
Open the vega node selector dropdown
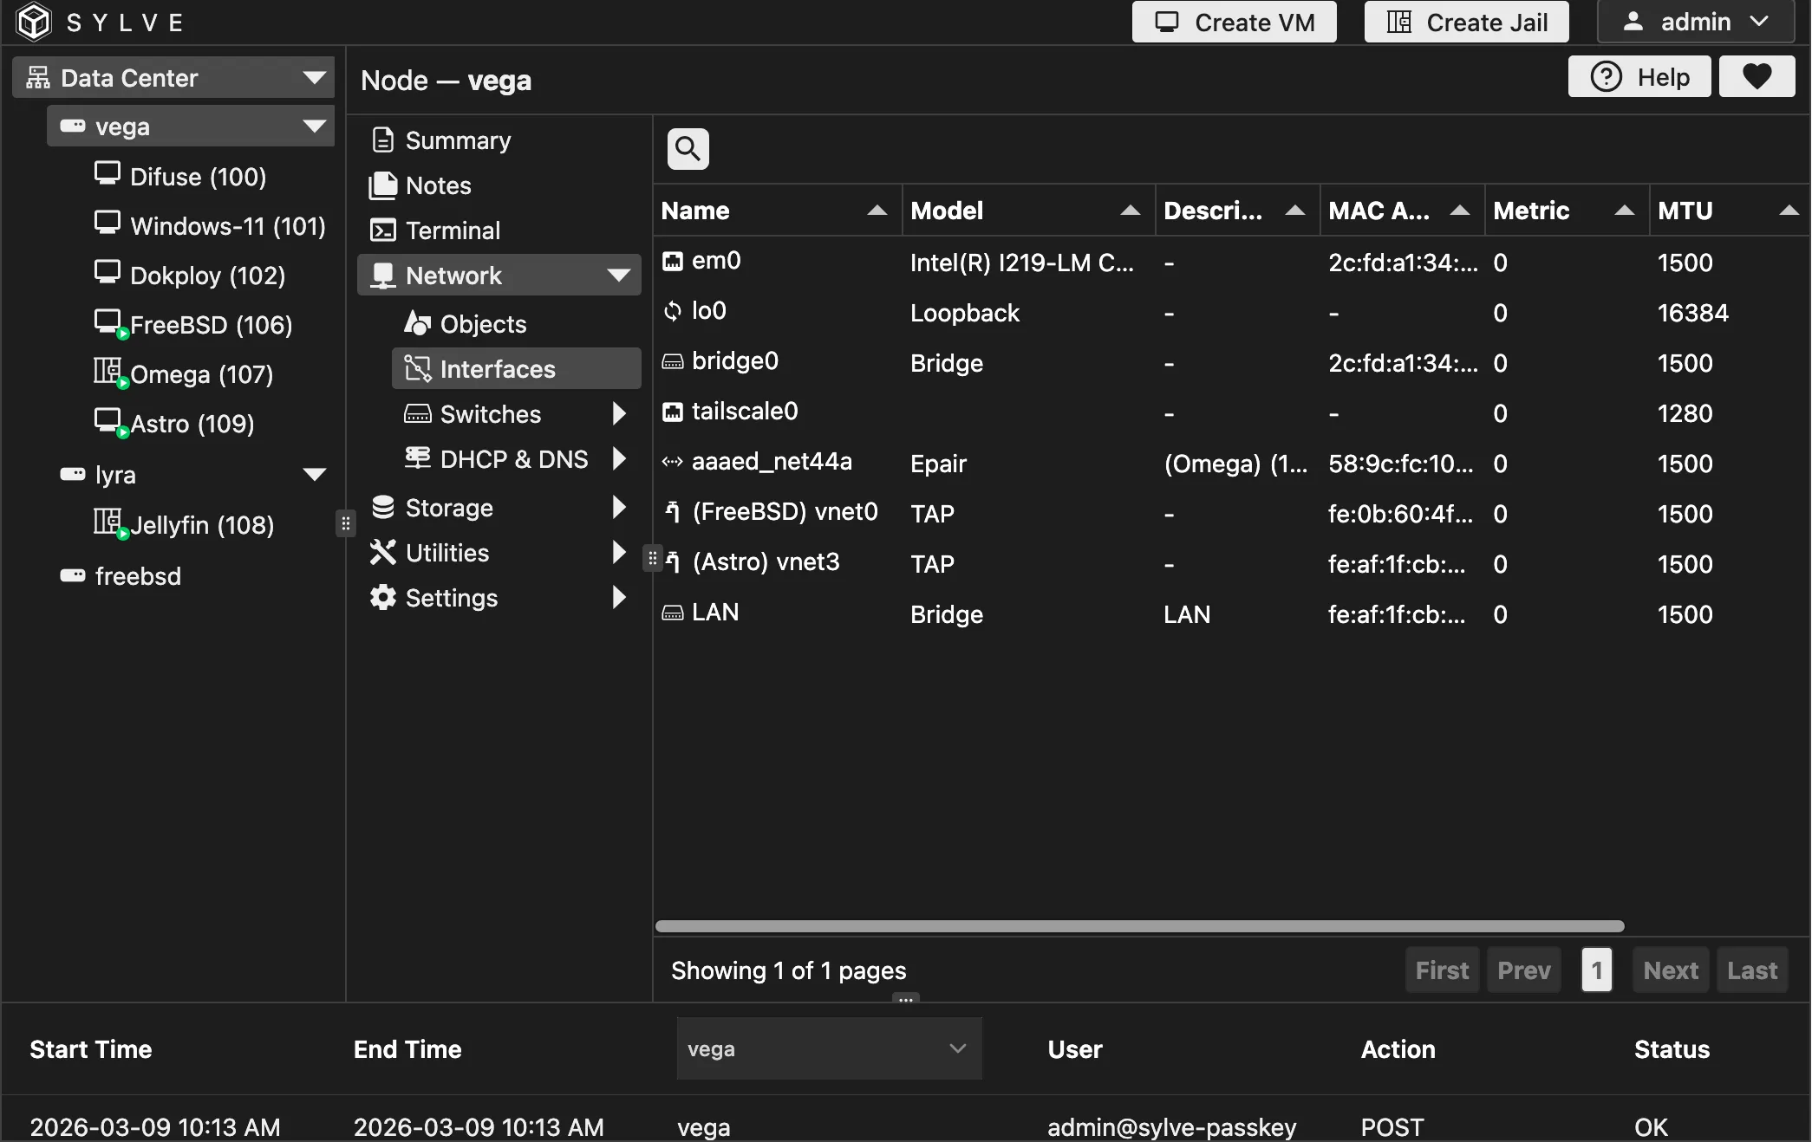[955, 1048]
